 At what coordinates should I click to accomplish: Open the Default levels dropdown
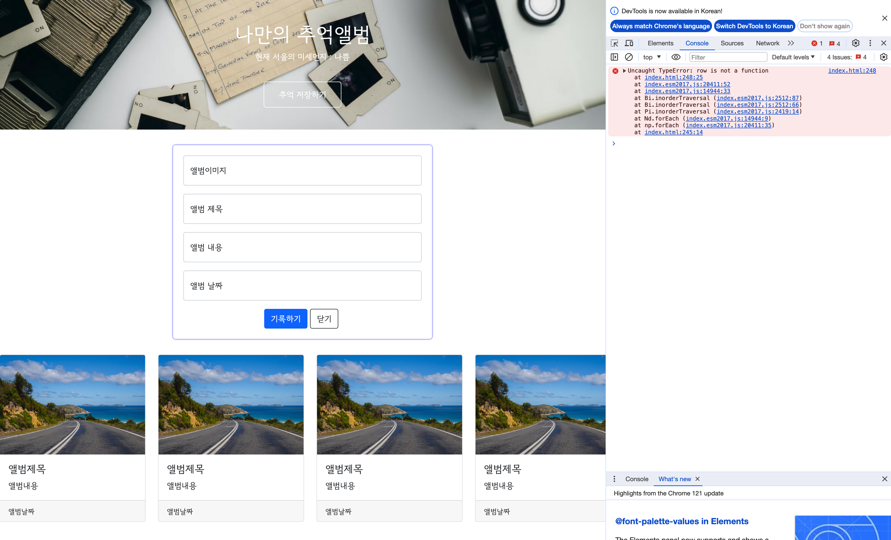click(x=793, y=57)
